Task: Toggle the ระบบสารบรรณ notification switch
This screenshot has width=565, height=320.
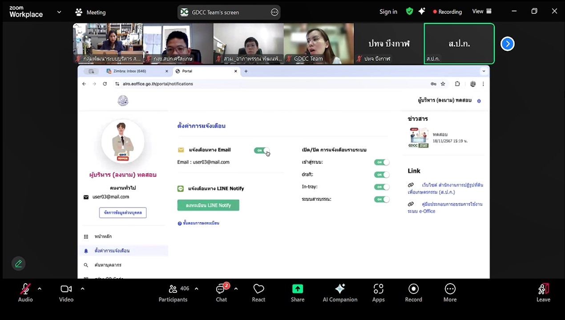Action: coord(382,199)
